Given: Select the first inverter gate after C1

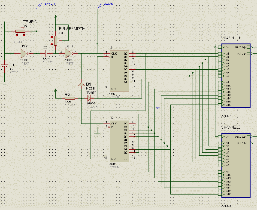Looking at the screenshot, I should 24,53.
